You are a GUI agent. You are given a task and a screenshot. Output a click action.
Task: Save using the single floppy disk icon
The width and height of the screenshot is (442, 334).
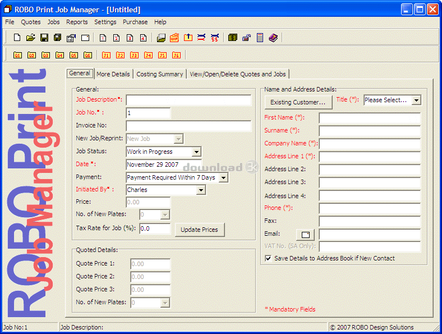coord(44,38)
